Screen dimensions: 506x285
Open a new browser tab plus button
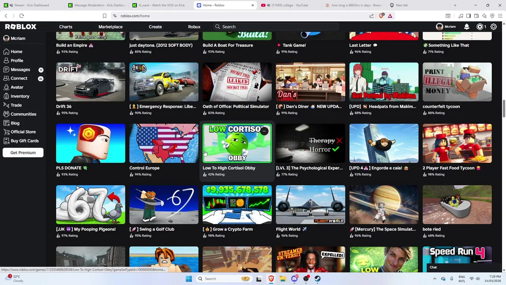click(x=455, y=5)
